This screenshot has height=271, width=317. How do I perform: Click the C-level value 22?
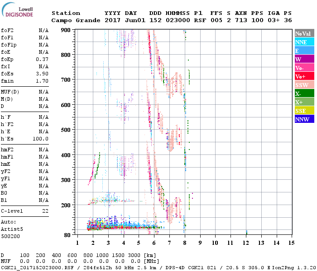click(x=45, y=211)
